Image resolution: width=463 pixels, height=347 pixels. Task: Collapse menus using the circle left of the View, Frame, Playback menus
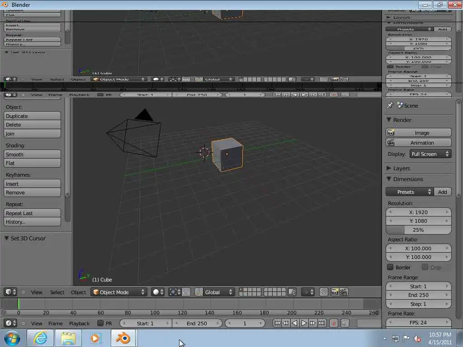tap(24, 324)
